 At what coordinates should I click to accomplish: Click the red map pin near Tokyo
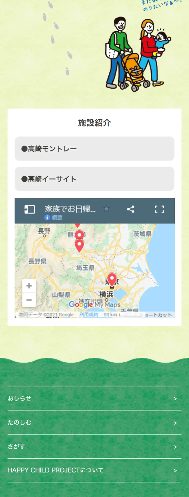coord(112,279)
